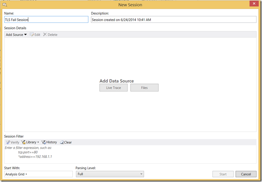Viewport: 262px width, 182px height.
Task: Click the Verify filter icon
Action: (8, 142)
